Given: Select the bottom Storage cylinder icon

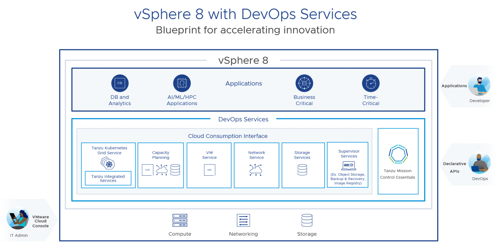Looking at the screenshot, I should pos(306,221).
